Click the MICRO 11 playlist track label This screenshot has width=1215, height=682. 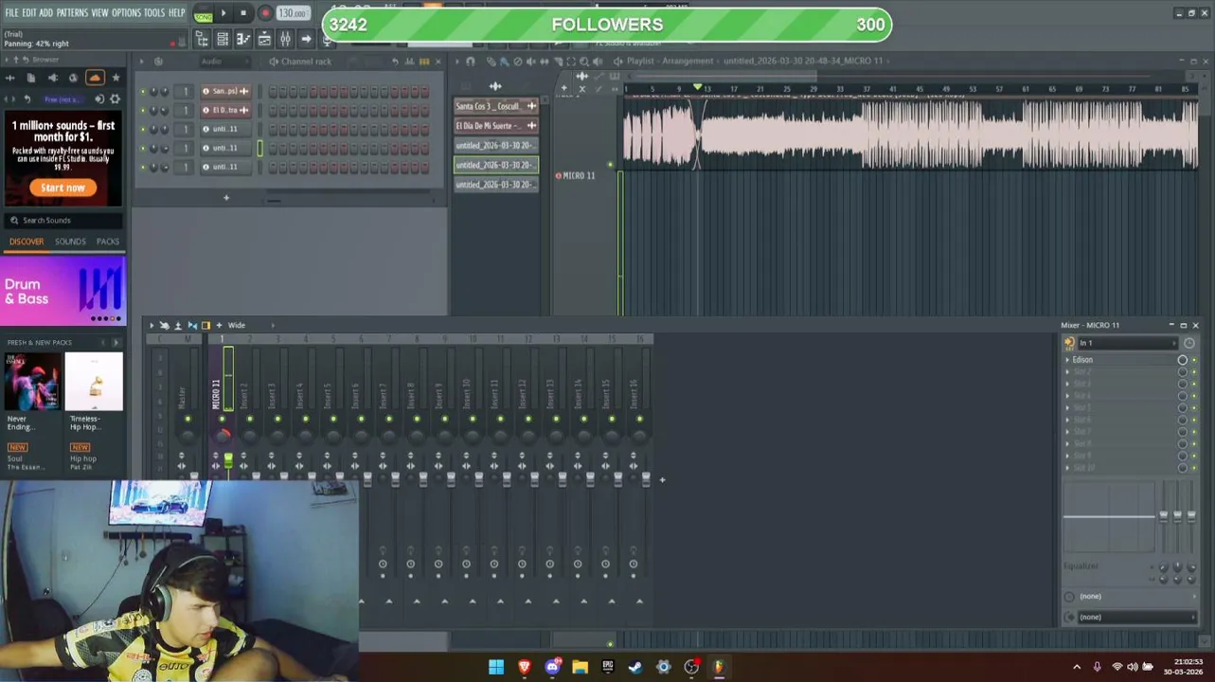click(x=579, y=176)
